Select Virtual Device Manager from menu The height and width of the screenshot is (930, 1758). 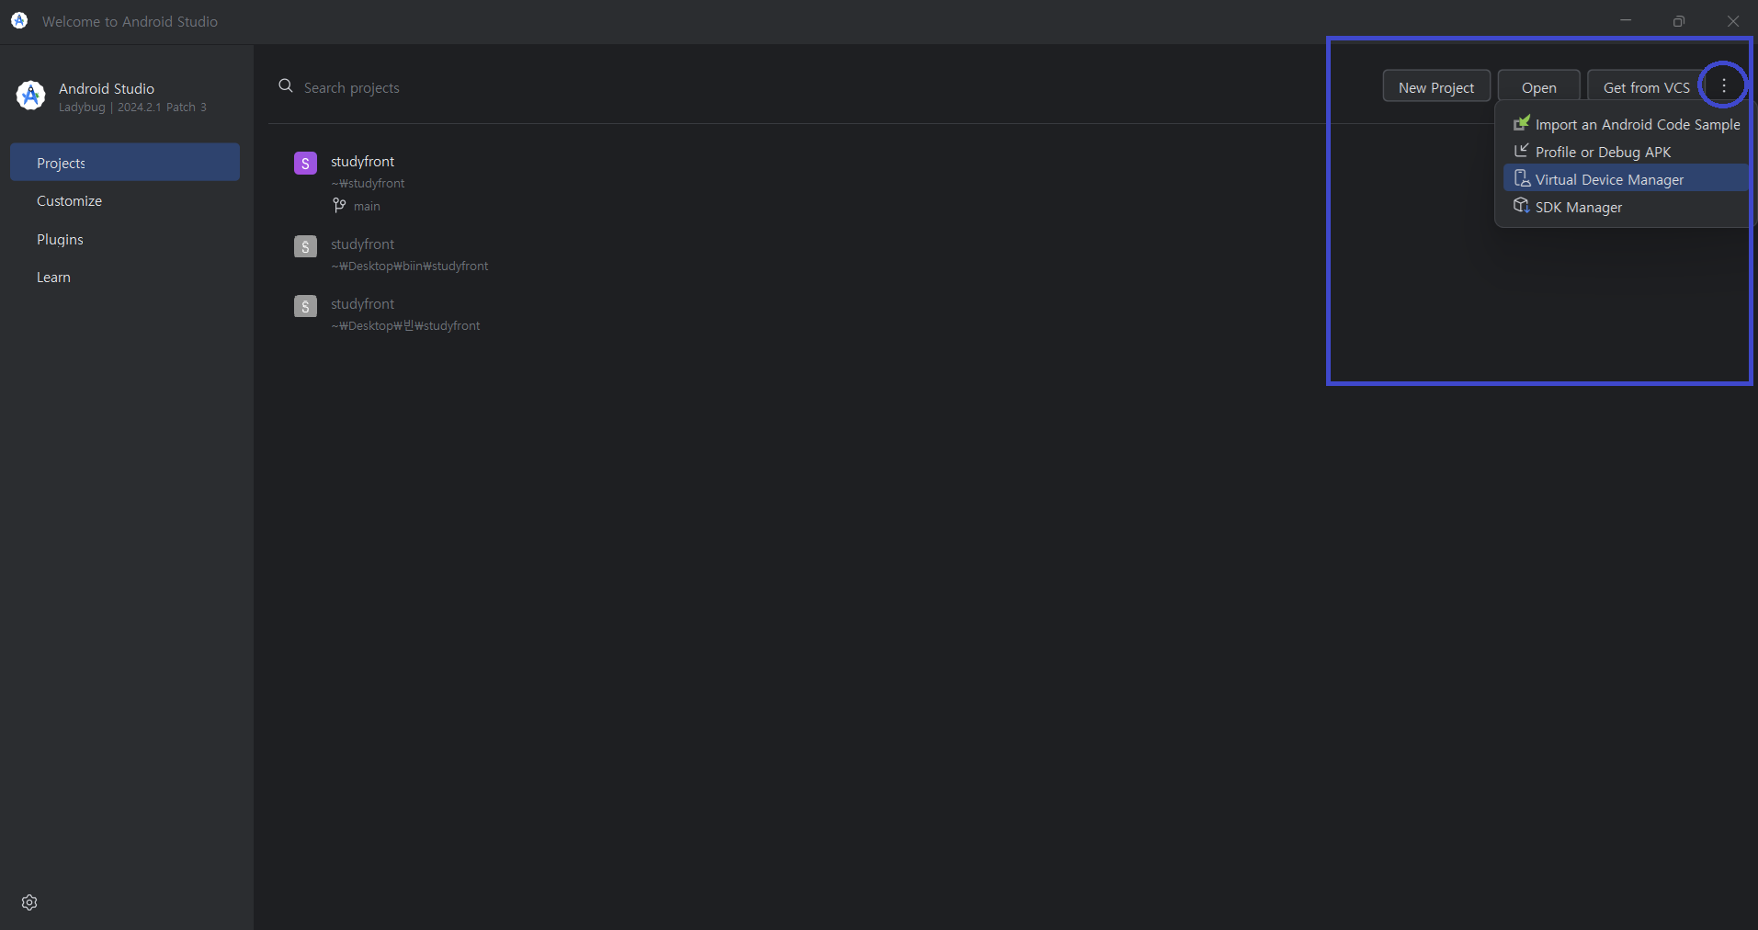[1609, 179]
